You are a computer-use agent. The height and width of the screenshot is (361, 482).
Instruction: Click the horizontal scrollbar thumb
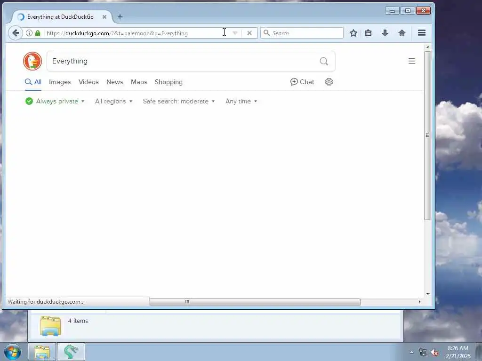255,302
